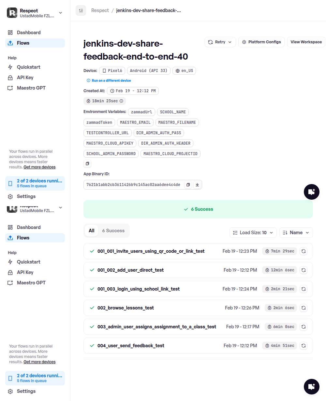This screenshot has height=401, width=326.
Task: Open Platform Configs
Action: click(x=261, y=42)
